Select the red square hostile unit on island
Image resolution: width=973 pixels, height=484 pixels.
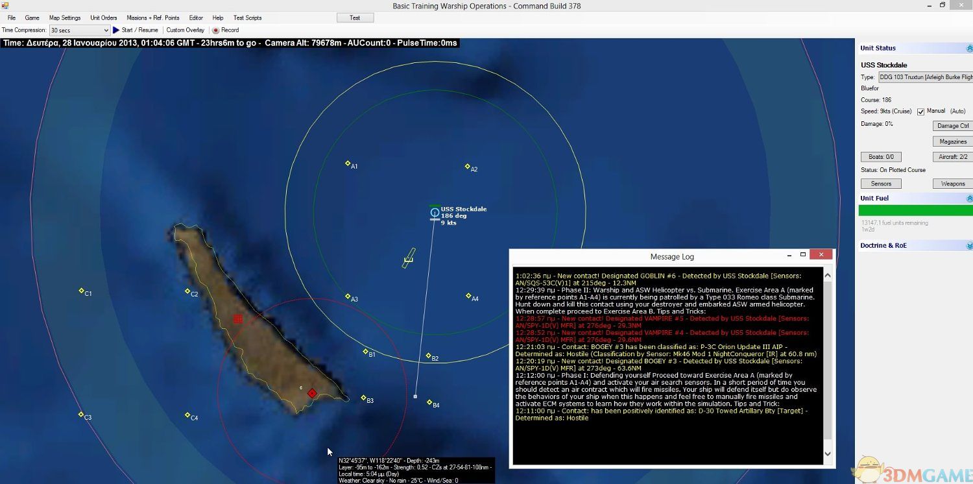tap(238, 319)
